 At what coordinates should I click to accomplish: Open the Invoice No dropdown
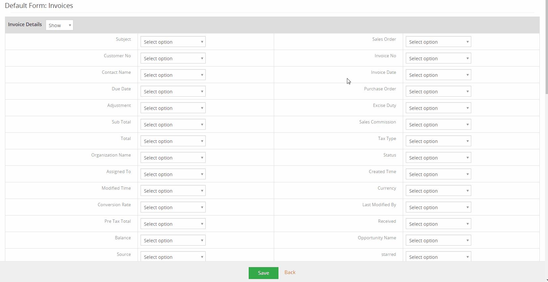[x=438, y=58]
